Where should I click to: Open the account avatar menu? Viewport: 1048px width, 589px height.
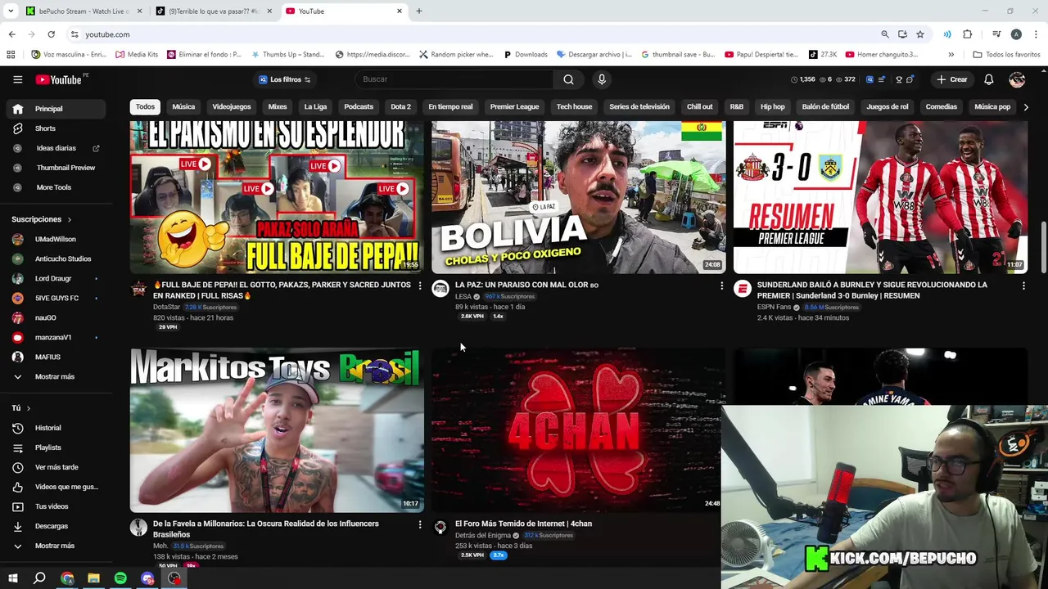[x=1017, y=79]
